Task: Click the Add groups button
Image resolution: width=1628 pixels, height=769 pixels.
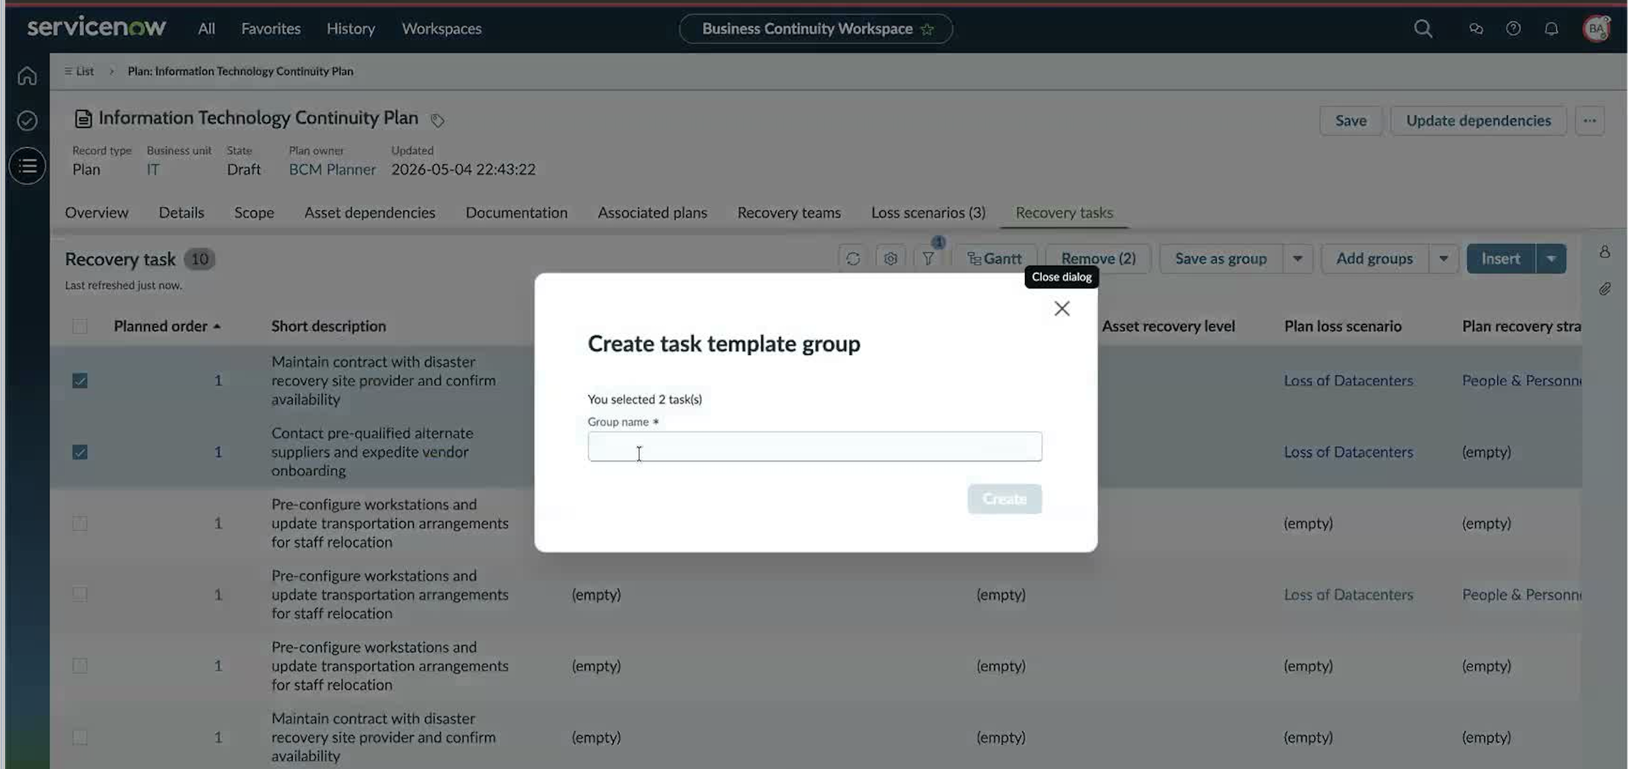Action: tap(1374, 259)
